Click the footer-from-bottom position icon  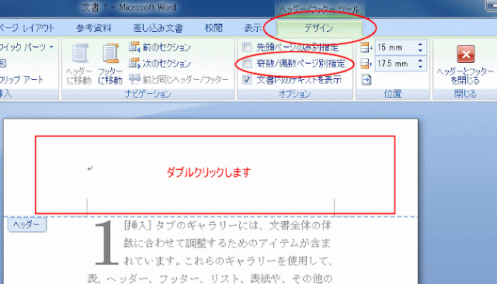[x=366, y=64]
